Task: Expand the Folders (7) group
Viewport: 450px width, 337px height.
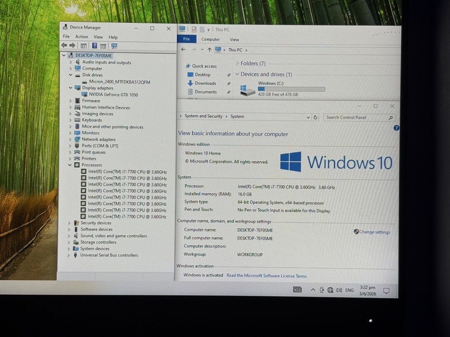Action: (237, 63)
